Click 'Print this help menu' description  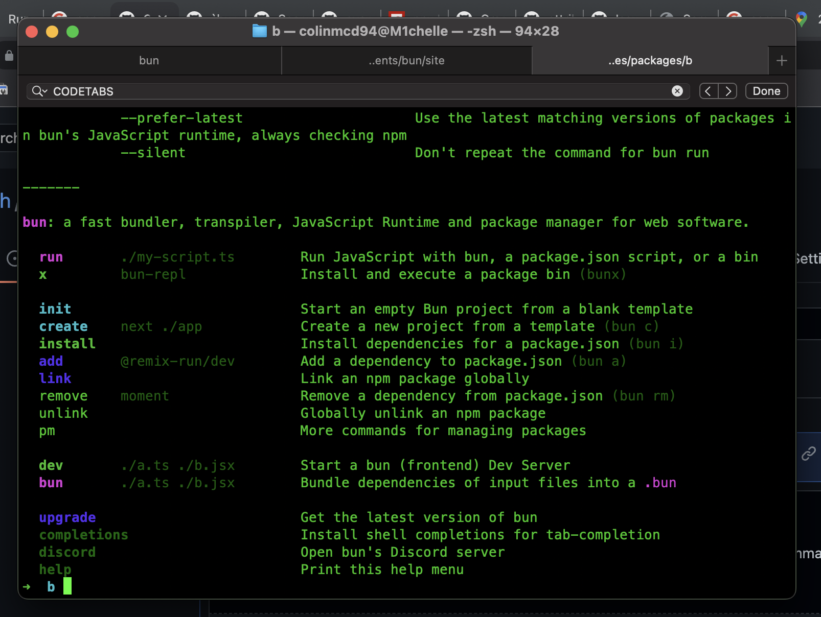(382, 569)
